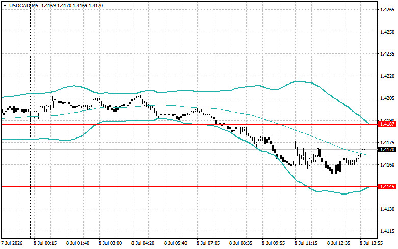
Task: Click the 8 Jul 13:55 time label
Action: (x=372, y=243)
